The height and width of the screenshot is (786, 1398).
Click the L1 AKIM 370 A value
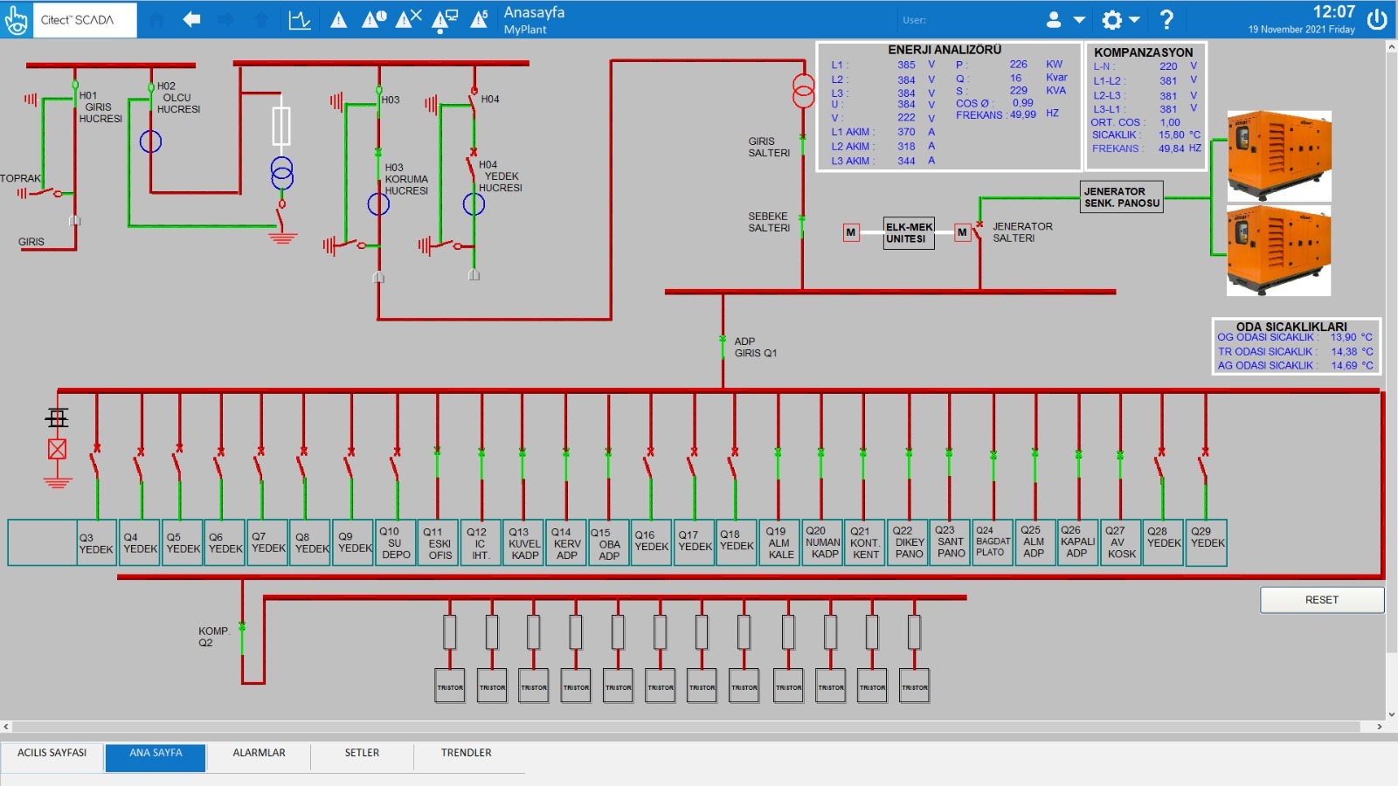pyautogui.click(x=906, y=132)
